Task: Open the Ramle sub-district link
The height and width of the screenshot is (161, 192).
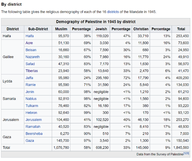Action: pyautogui.click(x=30, y=85)
